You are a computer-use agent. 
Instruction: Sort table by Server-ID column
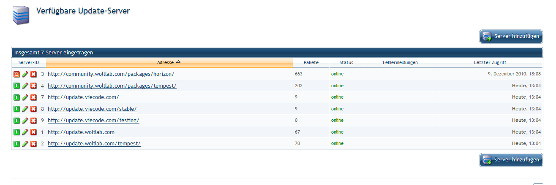[x=29, y=62]
